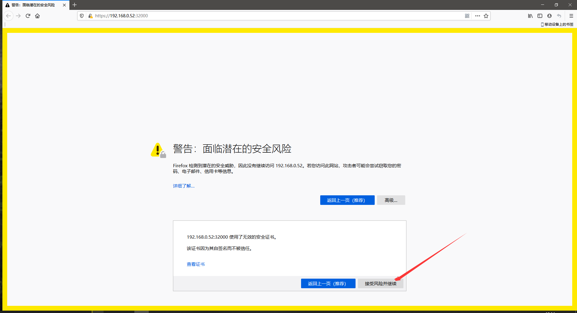Click the warning heading '警告: 面临潜在的安全风险'
The height and width of the screenshot is (313, 577).
pos(232,148)
